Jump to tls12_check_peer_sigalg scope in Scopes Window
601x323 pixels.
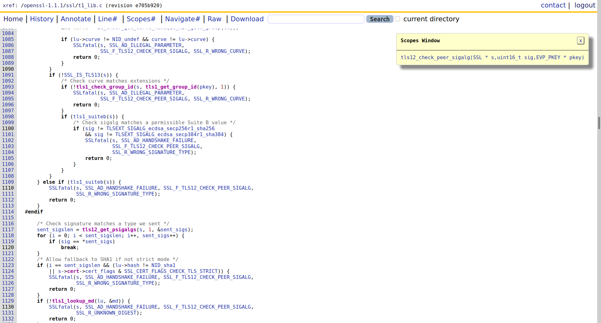(492, 58)
